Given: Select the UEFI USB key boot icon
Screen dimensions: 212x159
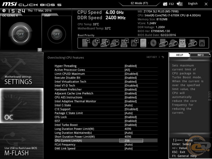Looking at the screenshot, I should click(124, 43).
